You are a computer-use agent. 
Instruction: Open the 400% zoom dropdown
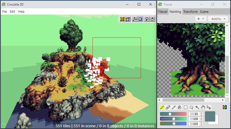tap(218, 19)
